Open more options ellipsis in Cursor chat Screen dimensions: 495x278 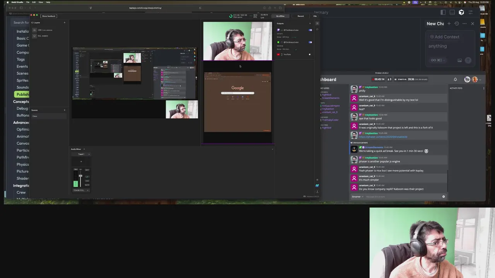pos(464,24)
